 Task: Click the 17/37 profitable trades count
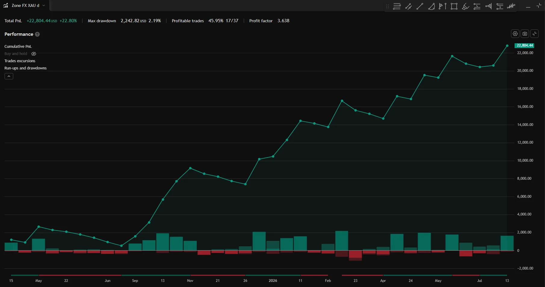[x=232, y=21]
